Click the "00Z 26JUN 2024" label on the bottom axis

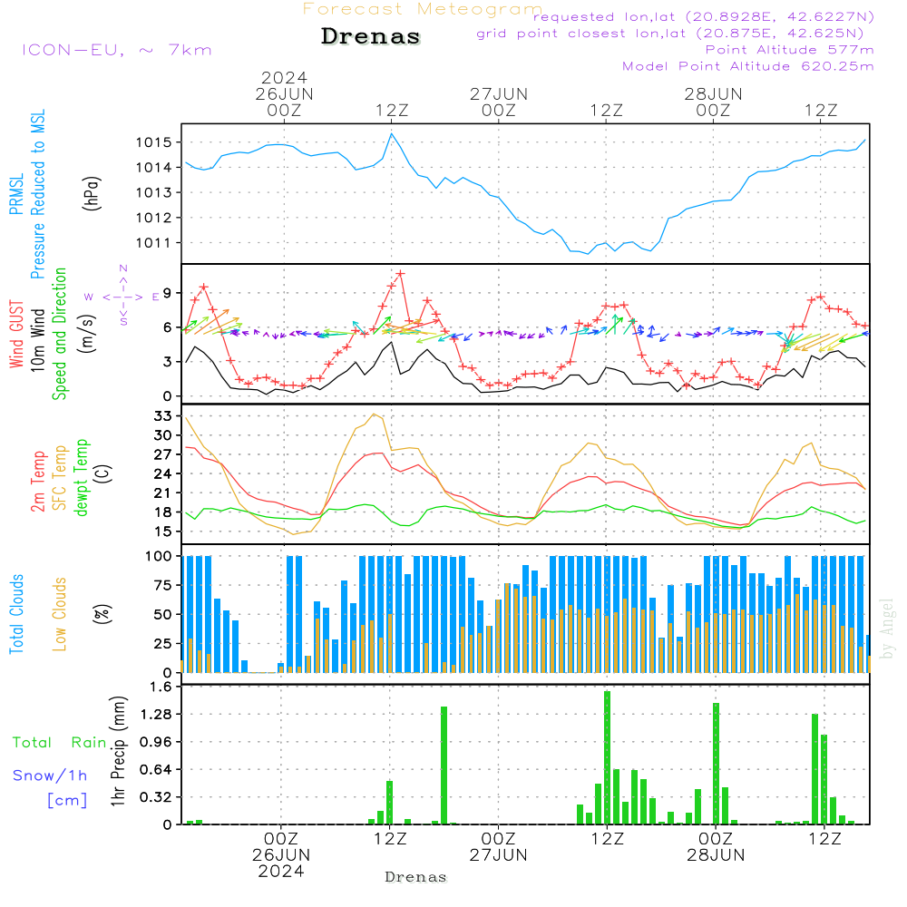tap(281, 855)
